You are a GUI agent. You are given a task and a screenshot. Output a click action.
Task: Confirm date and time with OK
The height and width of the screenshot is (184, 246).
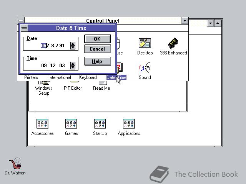pyautogui.click(x=97, y=39)
